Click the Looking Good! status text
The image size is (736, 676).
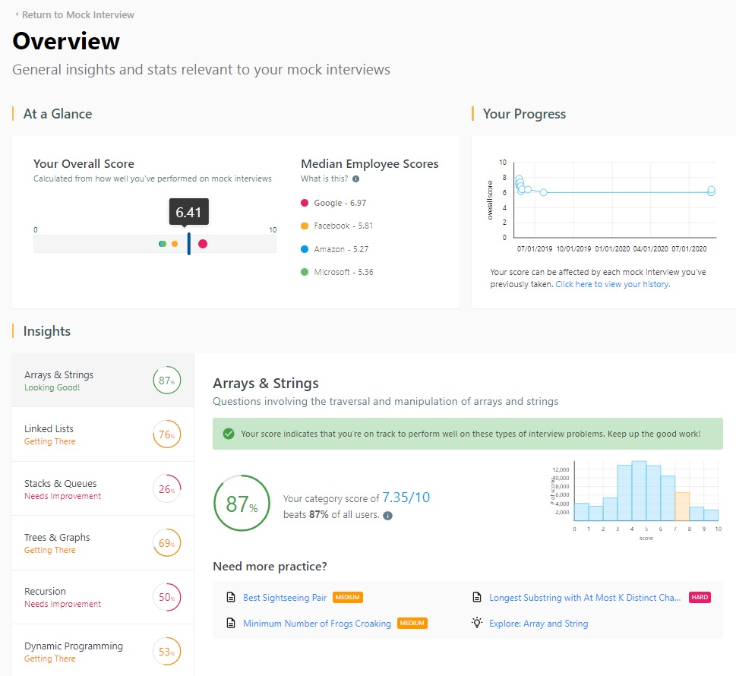(52, 387)
